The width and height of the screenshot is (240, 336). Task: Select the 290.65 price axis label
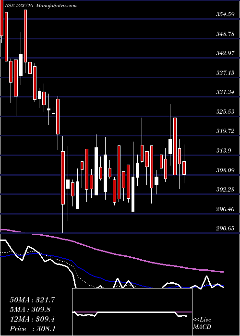click(x=225, y=228)
